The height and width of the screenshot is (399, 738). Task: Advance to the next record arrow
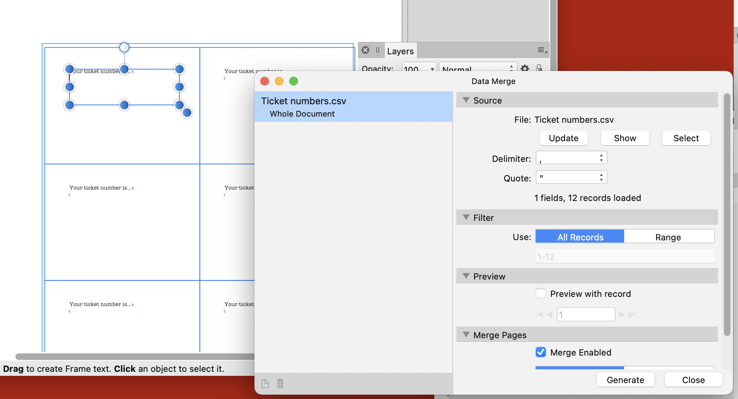pyautogui.click(x=622, y=315)
